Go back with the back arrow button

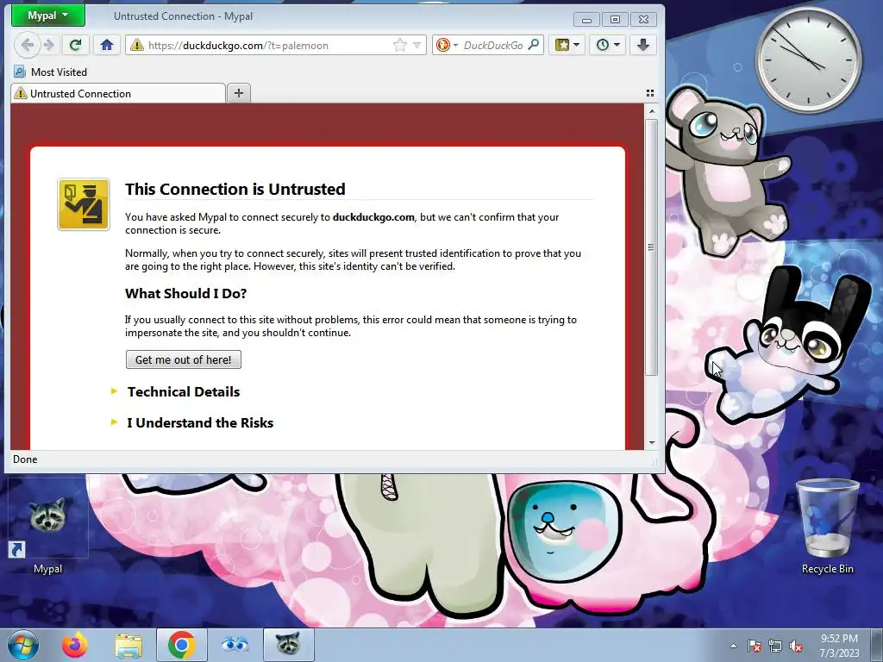(27, 45)
